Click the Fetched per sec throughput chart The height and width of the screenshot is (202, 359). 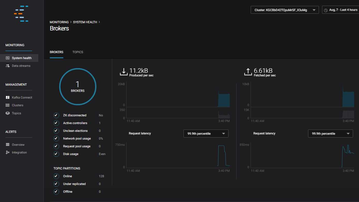302,94
